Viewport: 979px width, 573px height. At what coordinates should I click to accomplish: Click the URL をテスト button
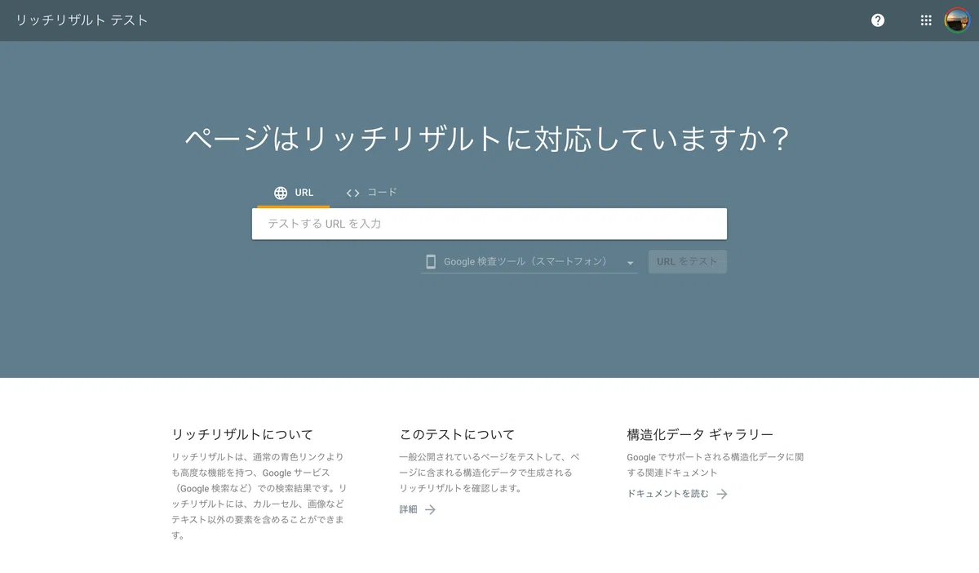(687, 262)
